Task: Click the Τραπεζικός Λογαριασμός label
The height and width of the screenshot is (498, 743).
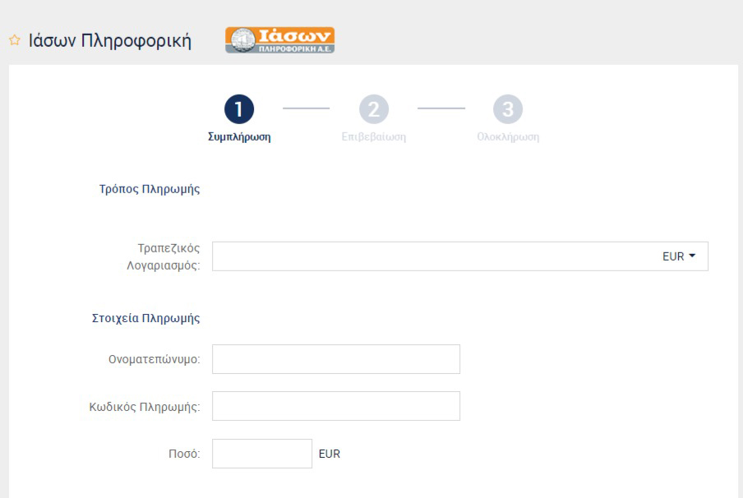Action: tap(164, 257)
